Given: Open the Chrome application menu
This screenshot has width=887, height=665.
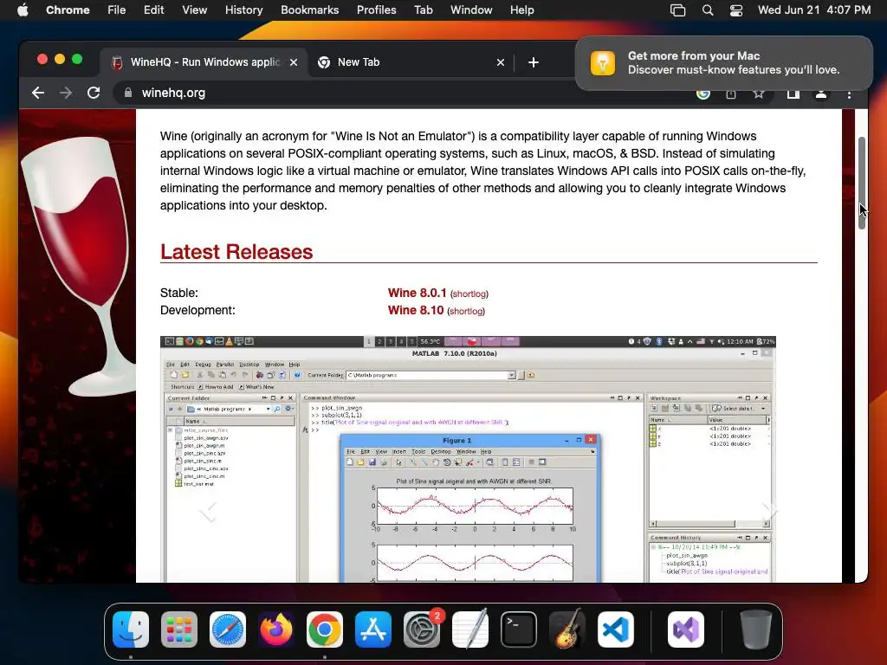Looking at the screenshot, I should click(68, 10).
